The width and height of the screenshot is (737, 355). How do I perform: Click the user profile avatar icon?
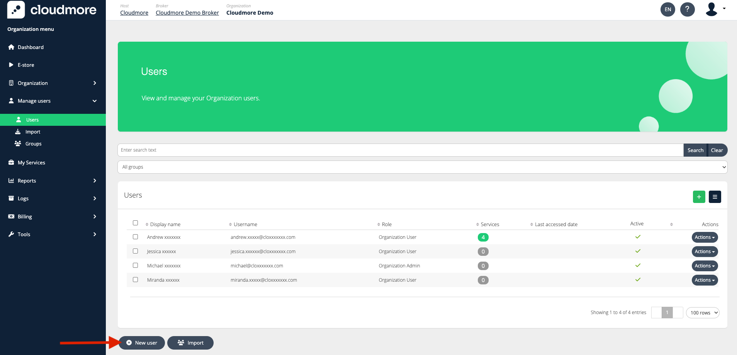tap(712, 9)
